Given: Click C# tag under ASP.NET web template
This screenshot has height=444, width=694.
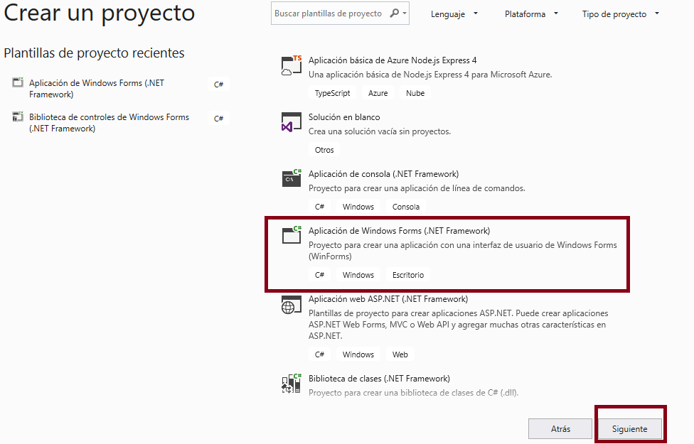Looking at the screenshot, I should pos(319,354).
